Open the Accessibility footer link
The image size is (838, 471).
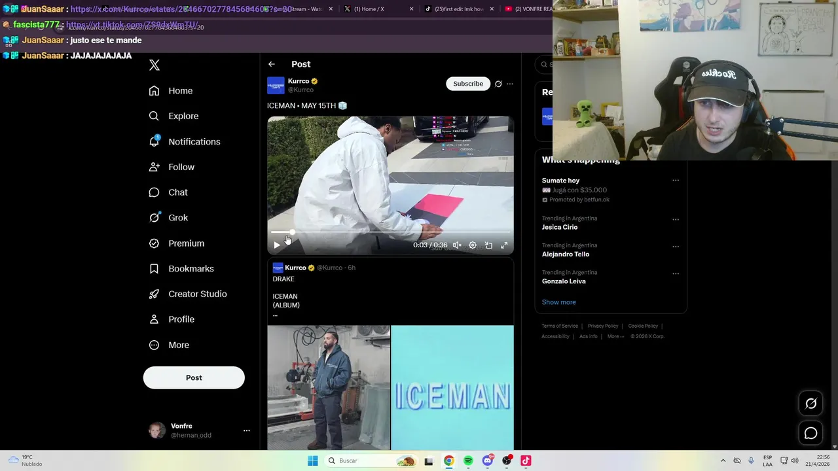tap(555, 336)
